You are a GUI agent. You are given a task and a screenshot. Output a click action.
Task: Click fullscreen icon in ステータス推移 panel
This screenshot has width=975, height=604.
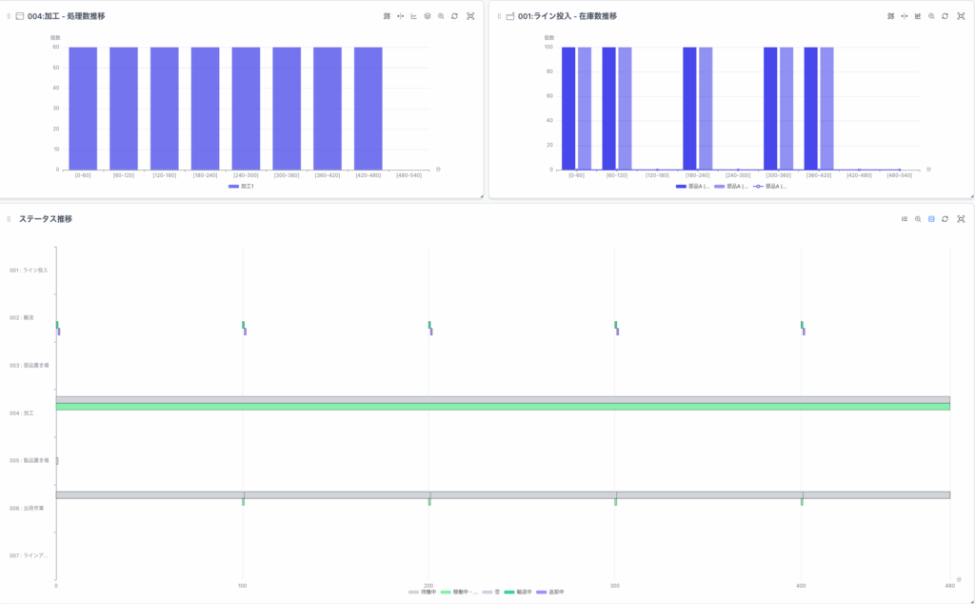(x=960, y=219)
